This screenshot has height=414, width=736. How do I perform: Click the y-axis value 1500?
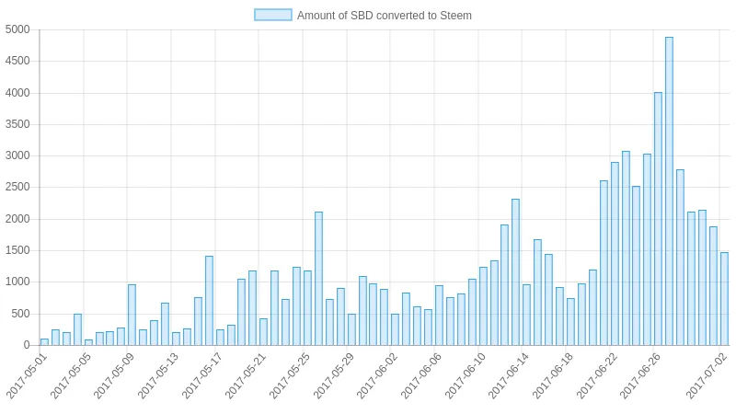[17, 250]
